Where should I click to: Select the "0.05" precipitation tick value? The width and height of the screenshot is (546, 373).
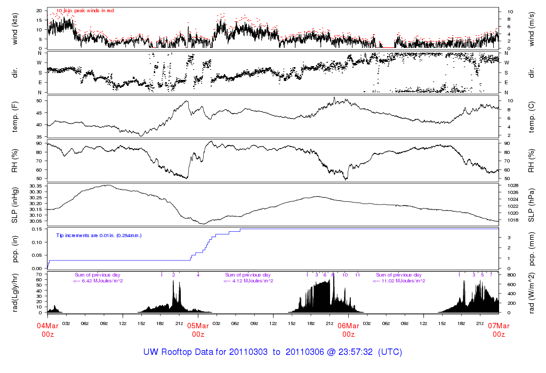point(37,255)
